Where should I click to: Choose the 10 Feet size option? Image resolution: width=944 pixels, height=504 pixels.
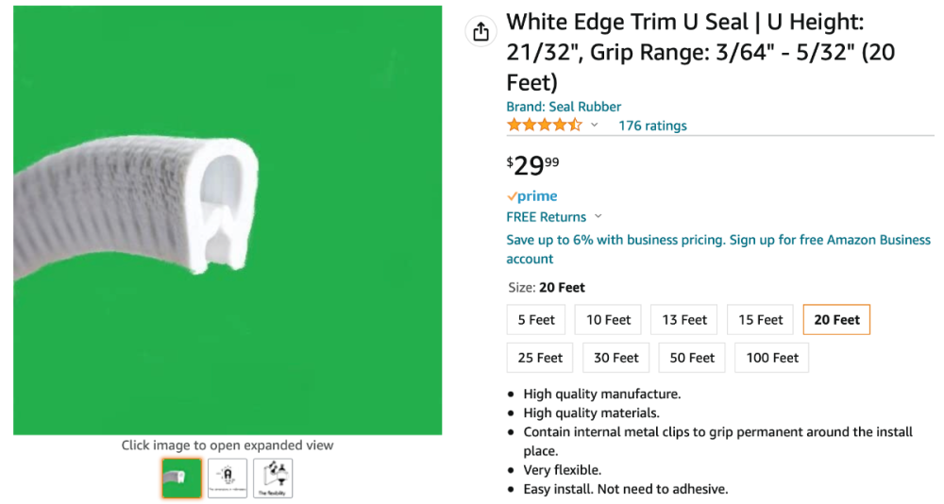point(608,320)
